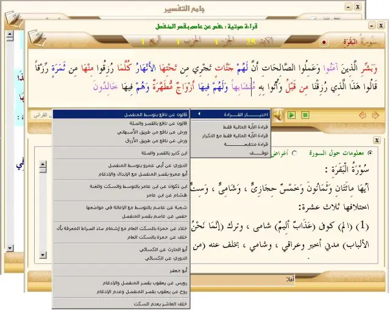The image size is (390, 310).
Task: Minimize the جامع التفسير window
Action: click(x=349, y=7)
